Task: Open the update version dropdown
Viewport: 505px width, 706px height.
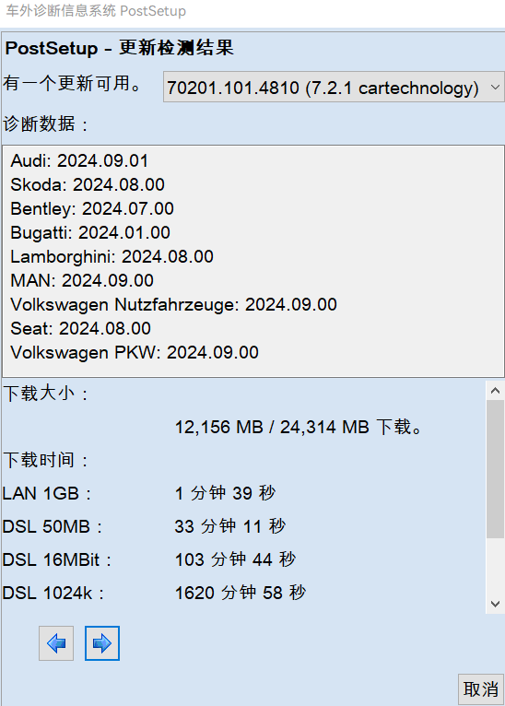Action: 334,87
